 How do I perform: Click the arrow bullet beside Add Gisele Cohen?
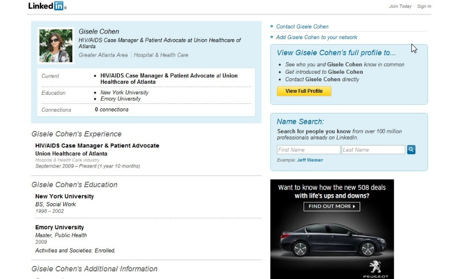(x=272, y=37)
